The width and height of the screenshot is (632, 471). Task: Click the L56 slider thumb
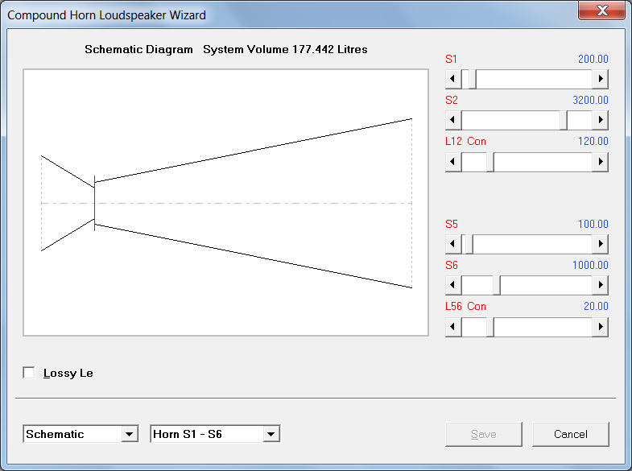[x=490, y=327]
